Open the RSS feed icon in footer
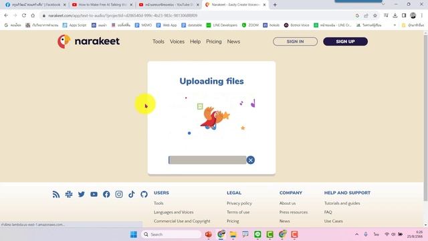 [x=56, y=194]
